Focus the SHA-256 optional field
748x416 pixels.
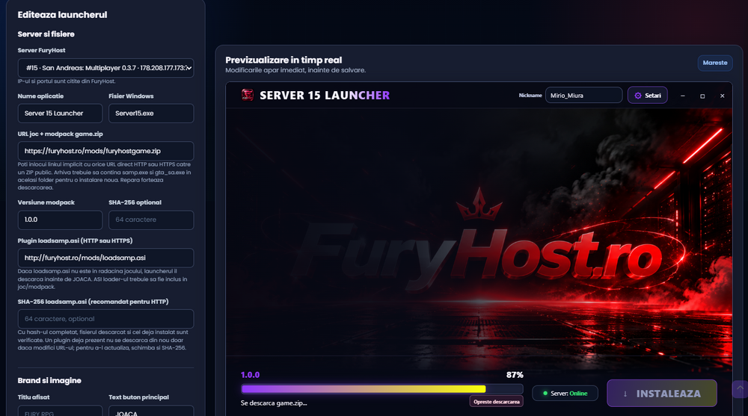[x=151, y=220]
